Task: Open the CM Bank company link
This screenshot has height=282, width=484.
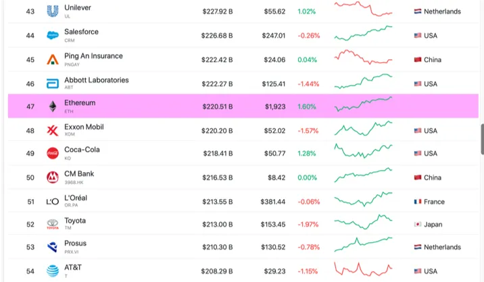Action: click(x=79, y=174)
